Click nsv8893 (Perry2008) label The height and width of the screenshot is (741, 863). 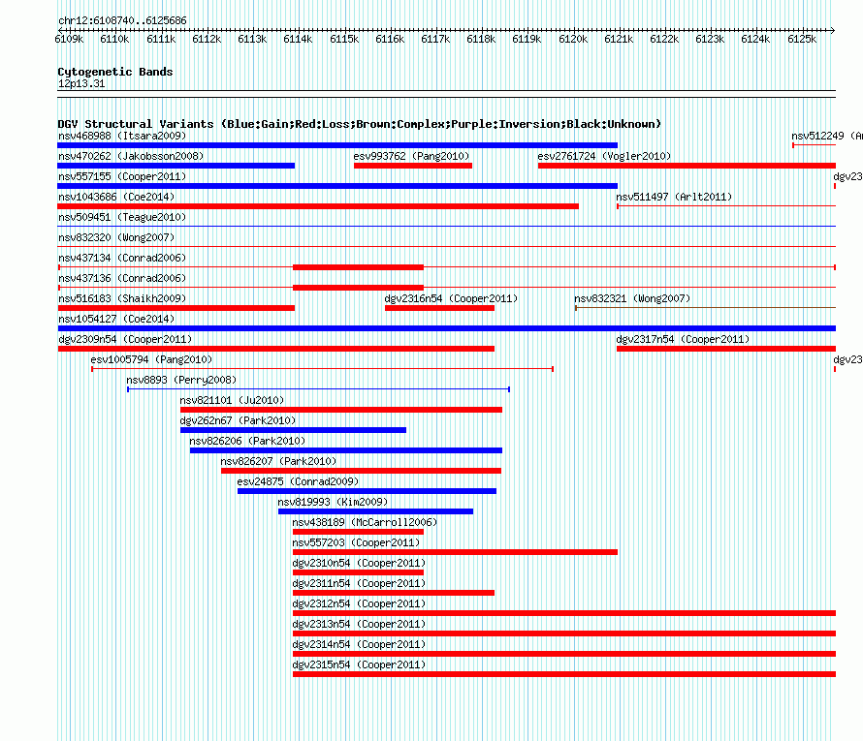pos(181,380)
